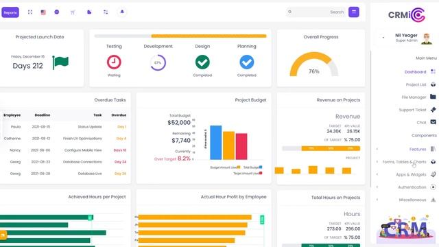This screenshot has width=439, height=247.
Task: Click the Development 67% progress ring
Action: (x=158, y=62)
